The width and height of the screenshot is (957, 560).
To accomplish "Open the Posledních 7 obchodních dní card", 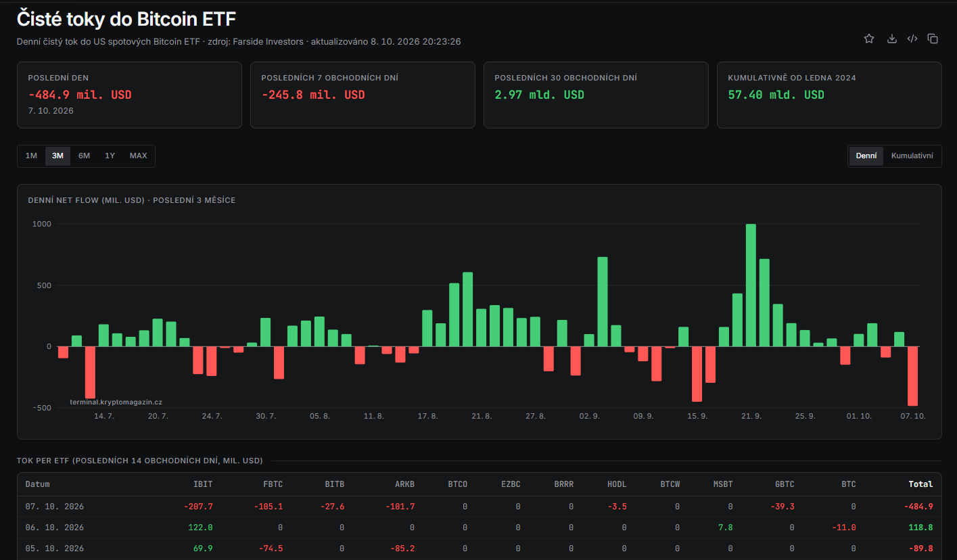I will pos(363,95).
